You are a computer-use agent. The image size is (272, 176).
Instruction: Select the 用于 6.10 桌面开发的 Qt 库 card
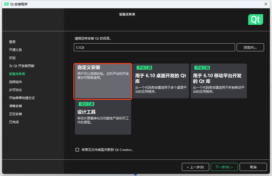161,81
